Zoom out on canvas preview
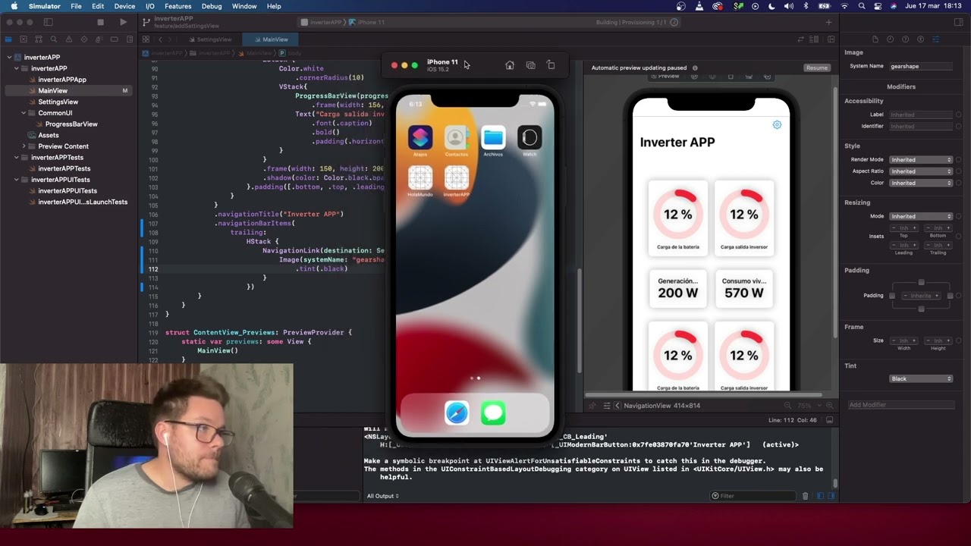The width and height of the screenshot is (971, 546). (787, 406)
